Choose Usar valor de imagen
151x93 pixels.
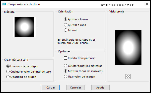click(80, 77)
